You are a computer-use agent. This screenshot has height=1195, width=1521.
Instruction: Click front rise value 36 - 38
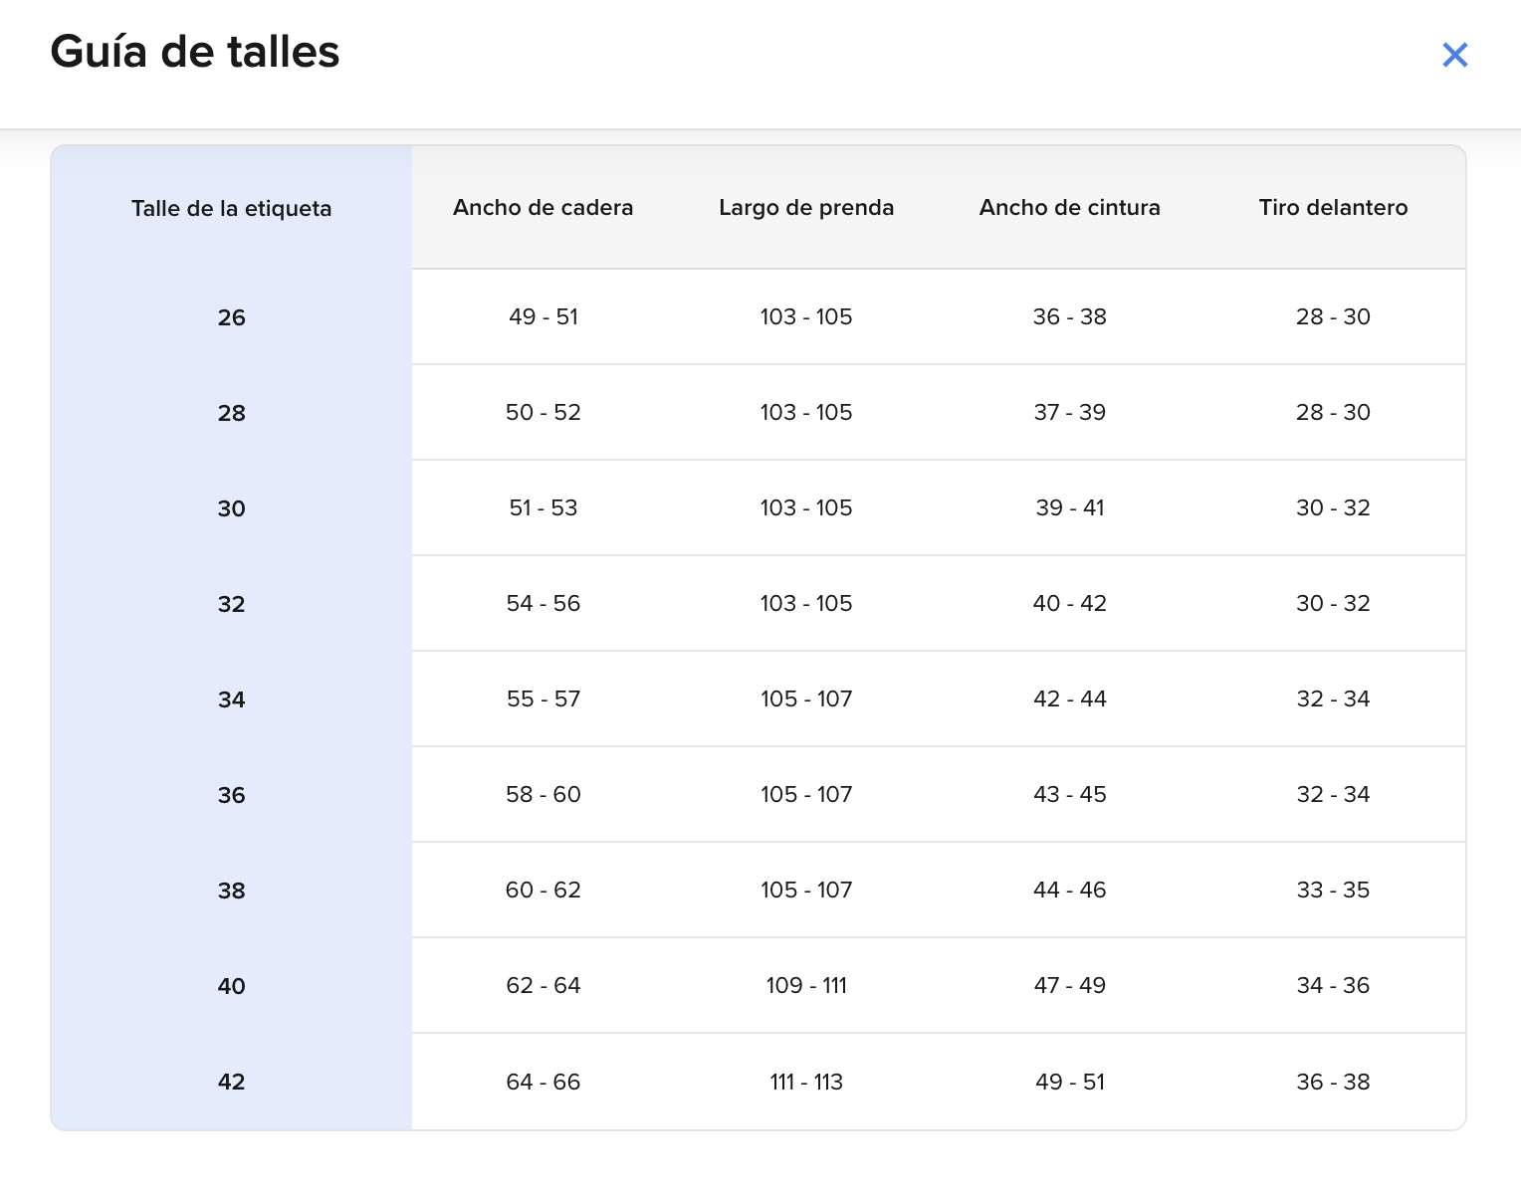click(x=1333, y=1082)
